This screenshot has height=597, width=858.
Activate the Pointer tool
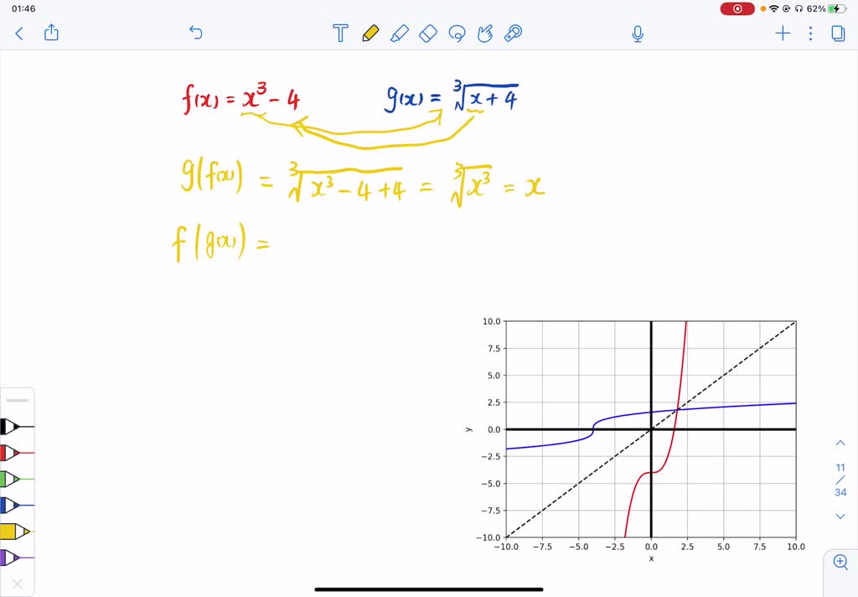(x=485, y=33)
